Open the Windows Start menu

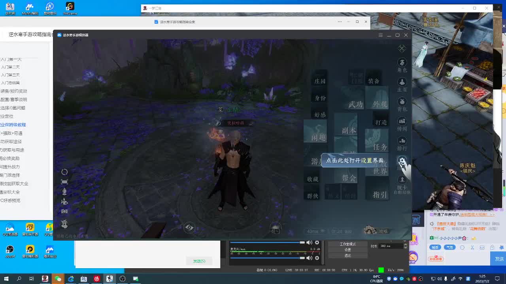[6, 279]
